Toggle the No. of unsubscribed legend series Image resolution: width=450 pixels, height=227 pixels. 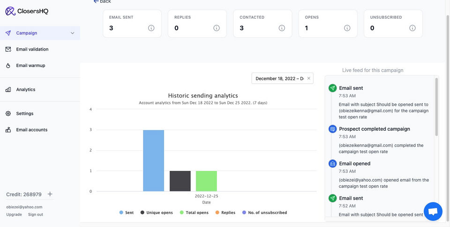pos(264,212)
